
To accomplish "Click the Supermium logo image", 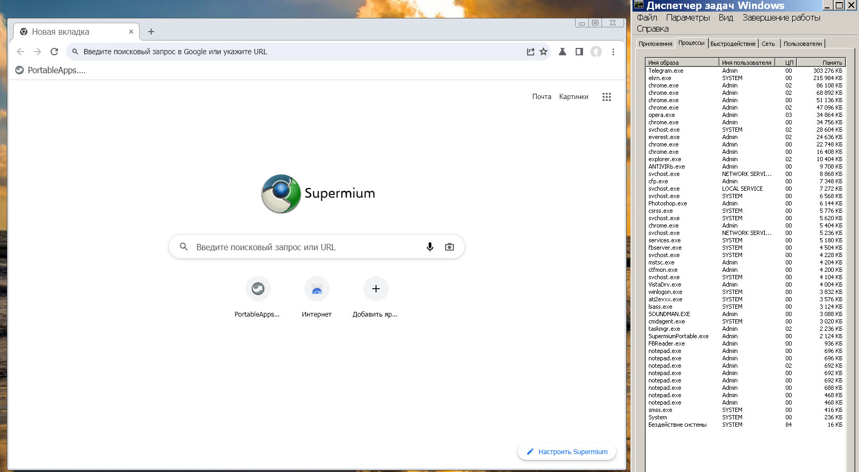I will pyautogui.click(x=318, y=194).
